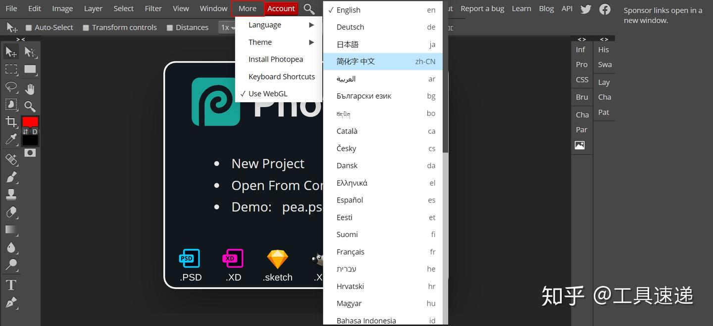This screenshot has width=713, height=326.
Task: Enable the Distances checkbox
Action: pyautogui.click(x=170, y=28)
